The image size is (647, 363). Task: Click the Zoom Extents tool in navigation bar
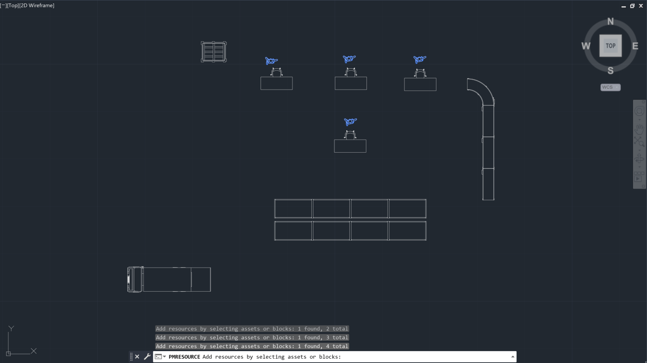click(x=639, y=141)
